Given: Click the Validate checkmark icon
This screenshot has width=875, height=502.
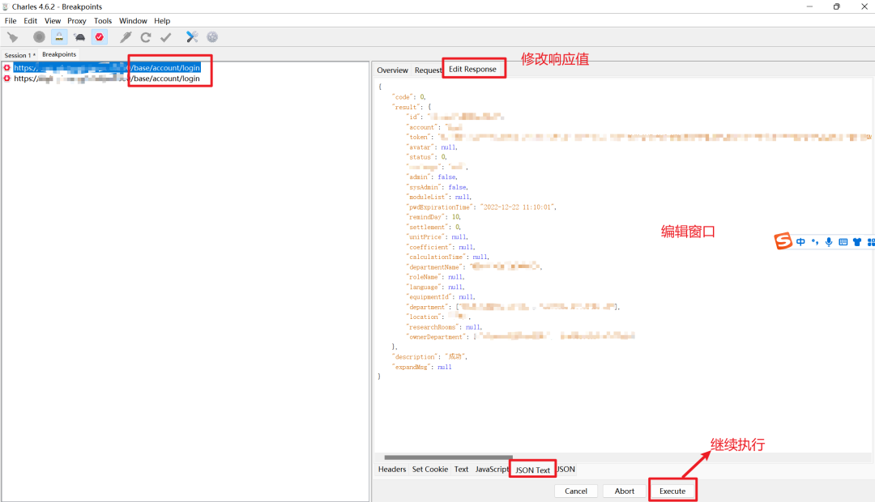Looking at the screenshot, I should [x=166, y=37].
